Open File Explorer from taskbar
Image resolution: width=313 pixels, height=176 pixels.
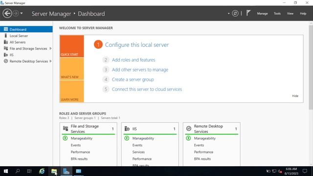click(54, 171)
